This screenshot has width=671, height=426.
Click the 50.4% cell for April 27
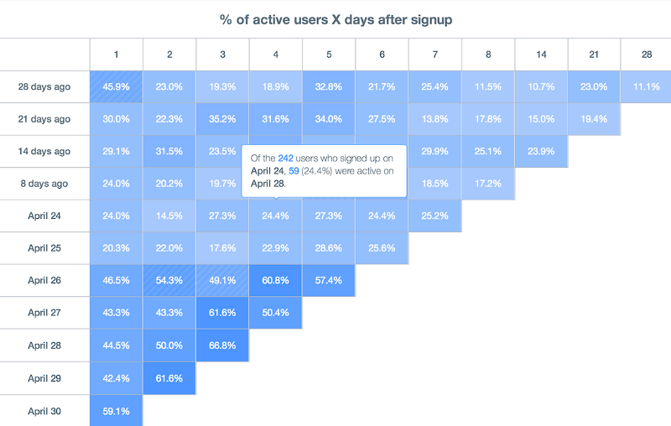tap(275, 313)
